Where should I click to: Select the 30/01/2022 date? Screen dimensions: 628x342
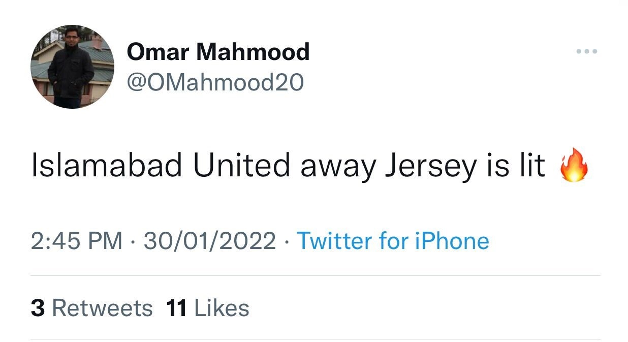pyautogui.click(x=210, y=240)
